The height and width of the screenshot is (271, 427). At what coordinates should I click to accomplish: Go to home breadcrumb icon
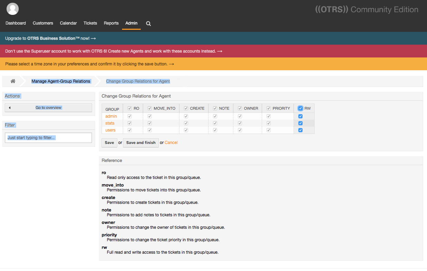13,81
